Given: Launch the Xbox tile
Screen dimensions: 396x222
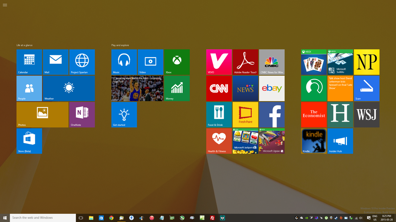Looking at the screenshot, I should pyautogui.click(x=177, y=62).
